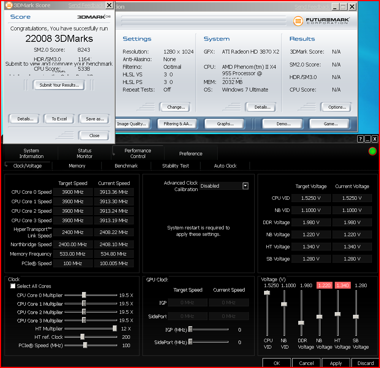Click HyperTransport current speed 2408.22 MHz value
The height and width of the screenshot is (368, 380).
click(114, 232)
